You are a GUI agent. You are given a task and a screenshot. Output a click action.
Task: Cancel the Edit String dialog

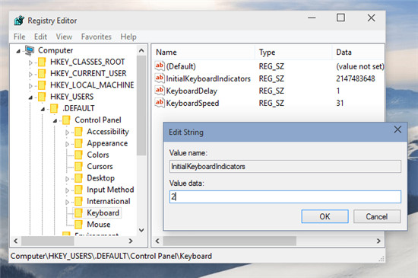(x=377, y=216)
